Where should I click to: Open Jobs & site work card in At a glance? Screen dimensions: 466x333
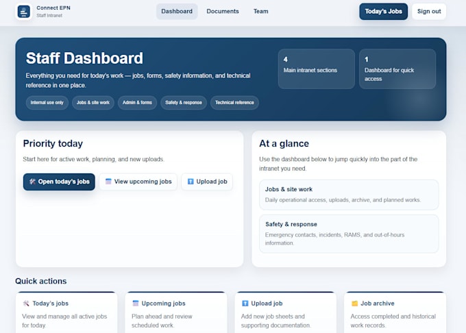coord(349,195)
